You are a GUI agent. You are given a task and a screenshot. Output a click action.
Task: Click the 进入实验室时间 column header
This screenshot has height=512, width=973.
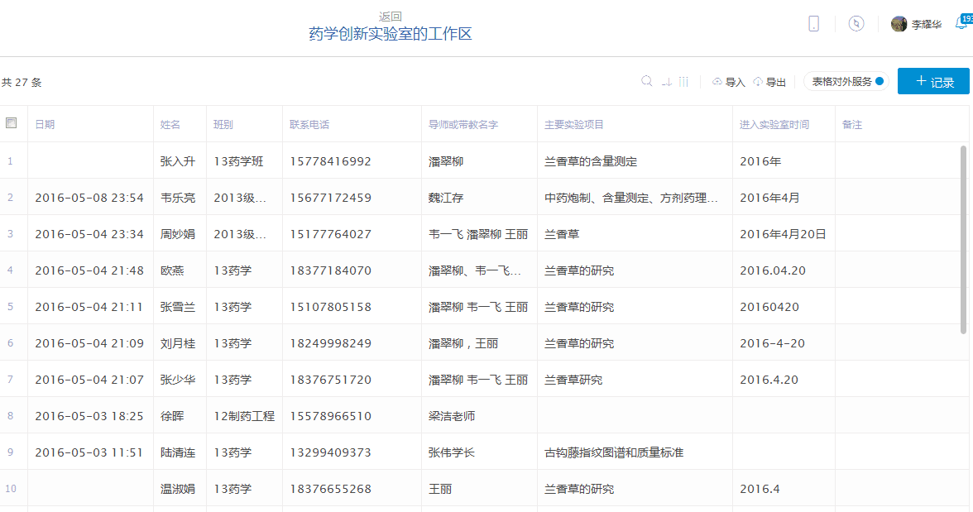(x=774, y=124)
